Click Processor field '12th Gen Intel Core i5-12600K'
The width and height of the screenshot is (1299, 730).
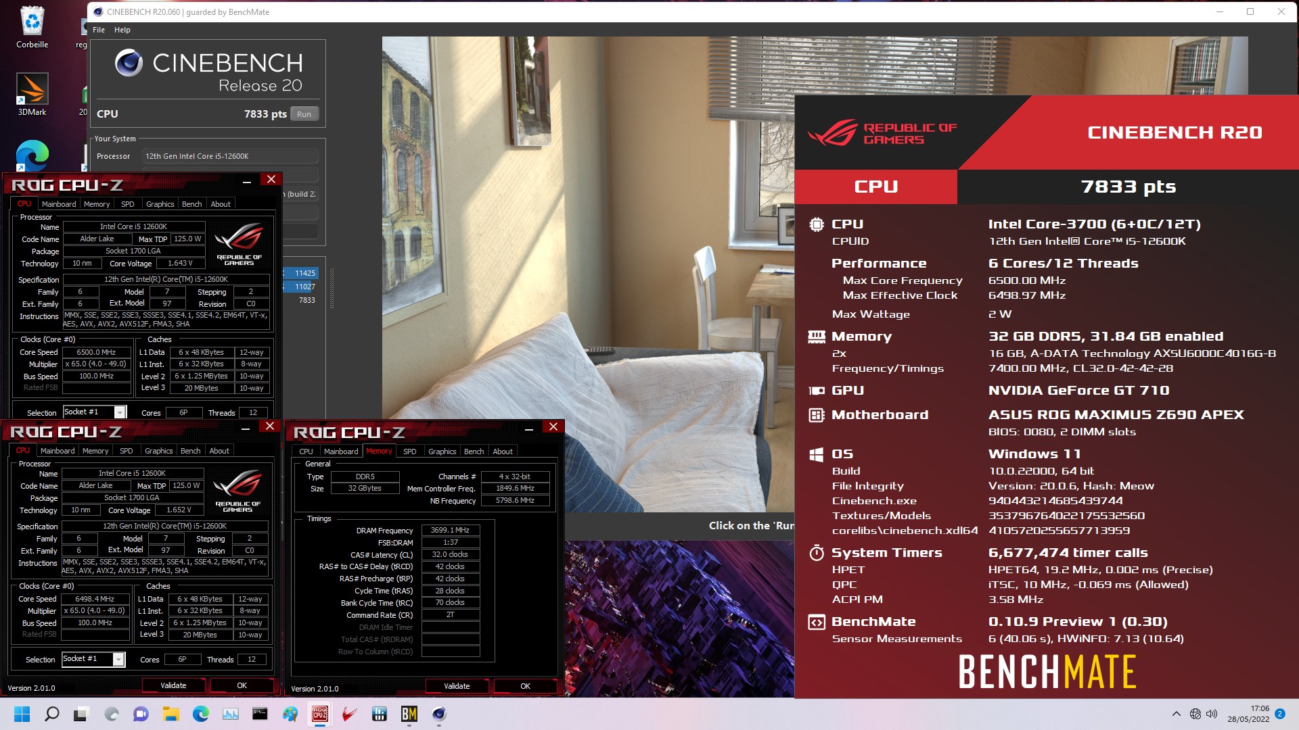point(230,156)
